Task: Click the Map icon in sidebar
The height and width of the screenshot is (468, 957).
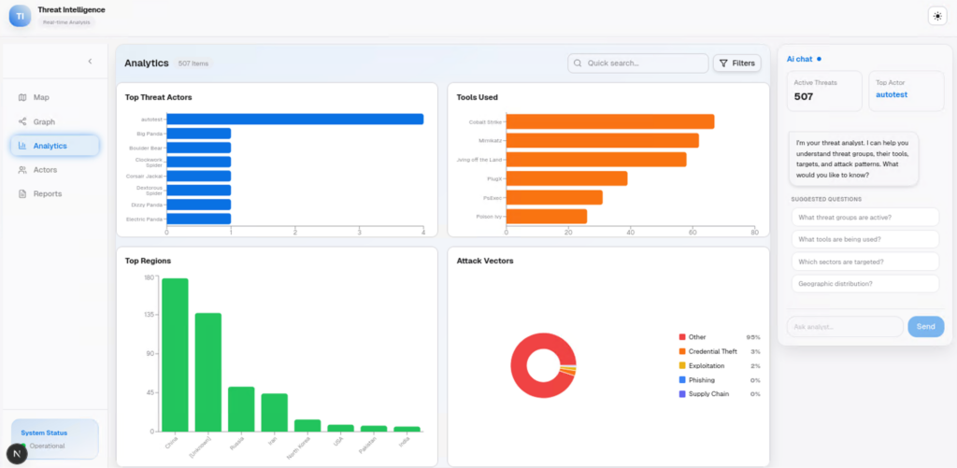Action: pyautogui.click(x=22, y=97)
